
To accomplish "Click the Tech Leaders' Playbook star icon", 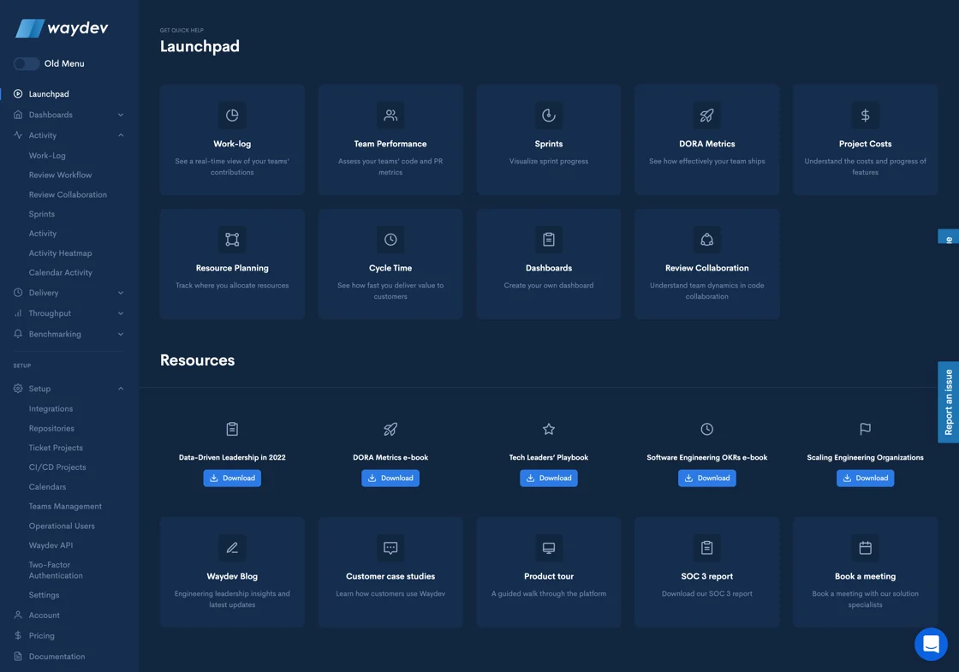I will click(x=549, y=429).
